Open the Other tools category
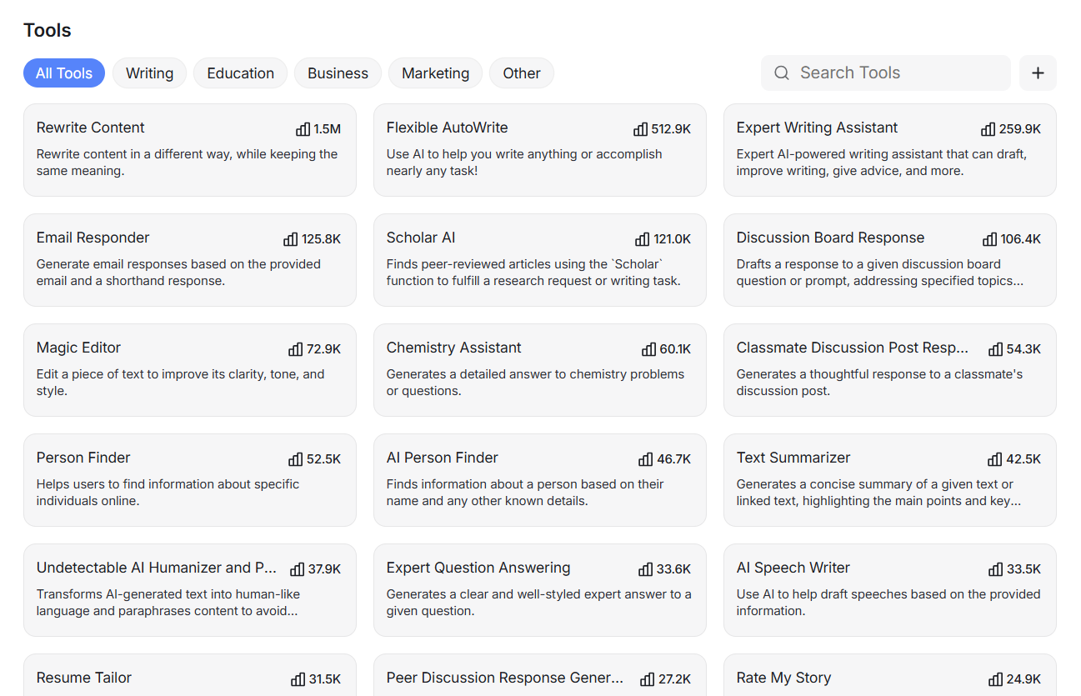Screen dimensions: 1081x696 click(x=522, y=73)
